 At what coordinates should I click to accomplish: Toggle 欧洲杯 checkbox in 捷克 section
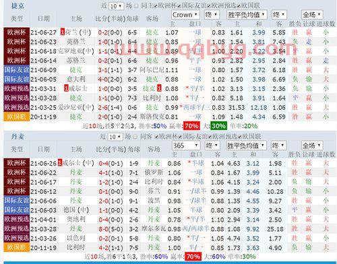[156, 6]
